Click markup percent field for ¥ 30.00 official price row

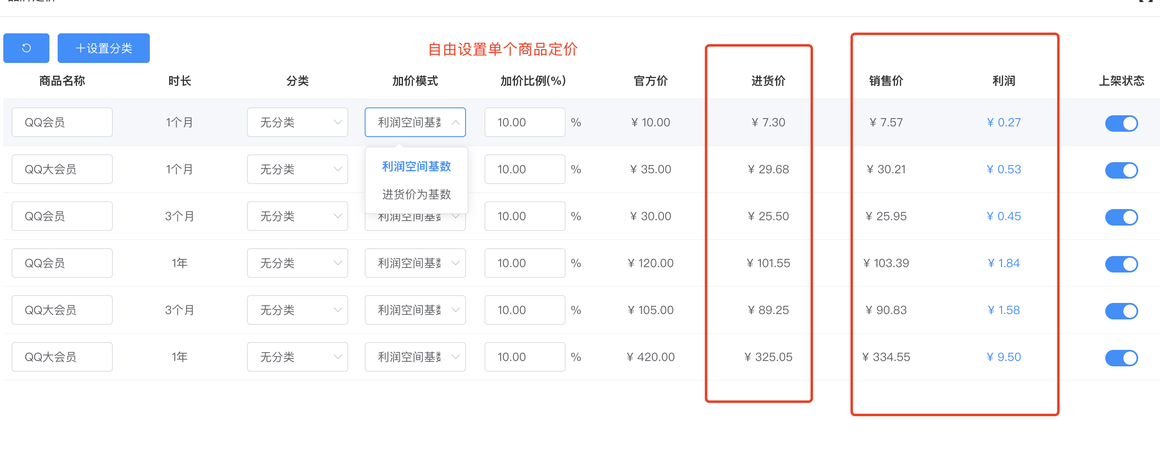tap(524, 216)
